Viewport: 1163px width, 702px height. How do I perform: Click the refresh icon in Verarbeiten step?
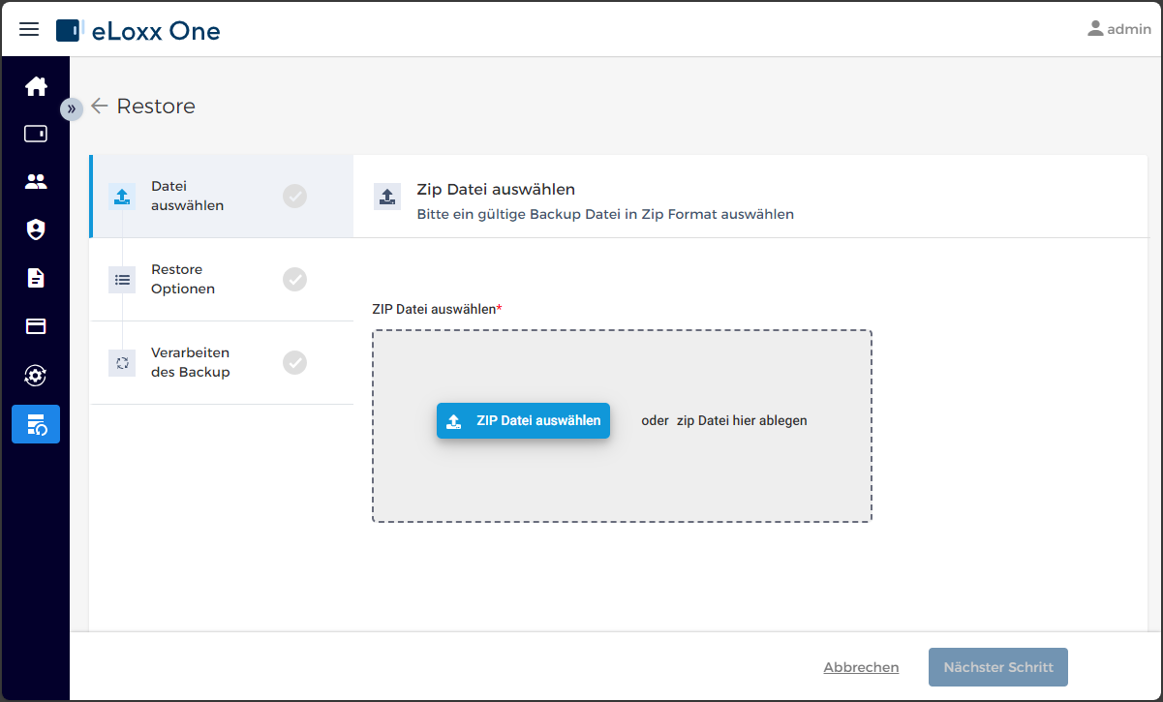pos(122,363)
